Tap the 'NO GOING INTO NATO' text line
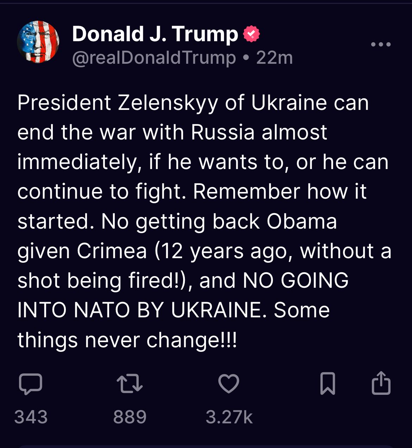Image resolution: width=412 pixels, height=448 pixels. (x=183, y=295)
